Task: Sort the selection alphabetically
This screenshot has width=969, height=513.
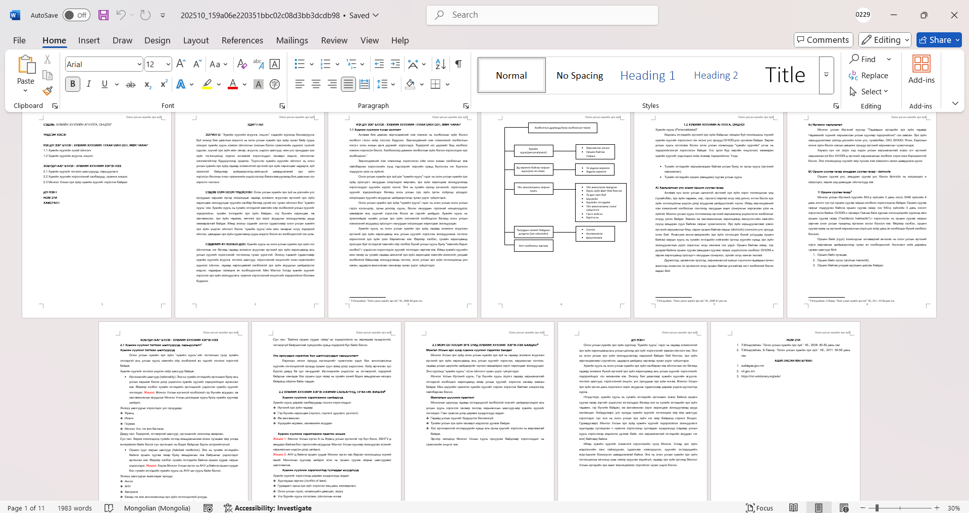Action: point(440,64)
